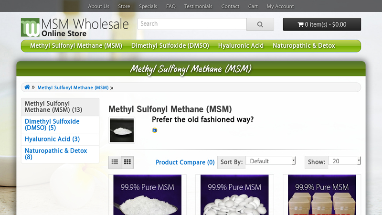The width and height of the screenshot is (382, 215).
Task: Open sidebar Dimethyl Sulfoxide (DMSO) (5)
Action: point(60,125)
